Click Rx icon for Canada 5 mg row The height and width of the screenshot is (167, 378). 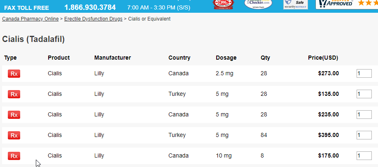14,114
